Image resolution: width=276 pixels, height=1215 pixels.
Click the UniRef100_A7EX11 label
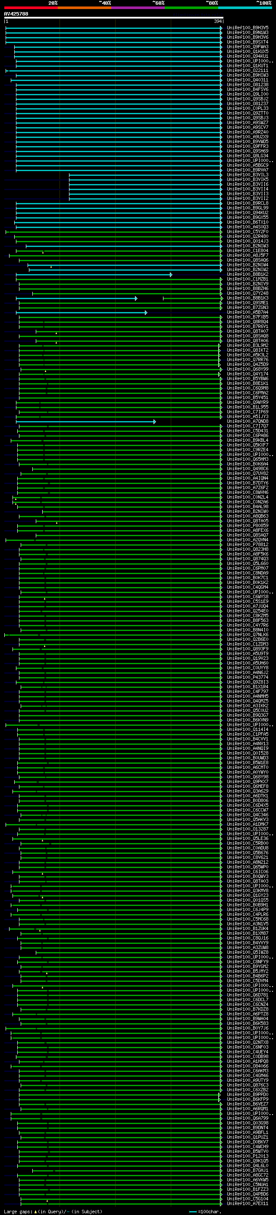[x=248, y=1204]
